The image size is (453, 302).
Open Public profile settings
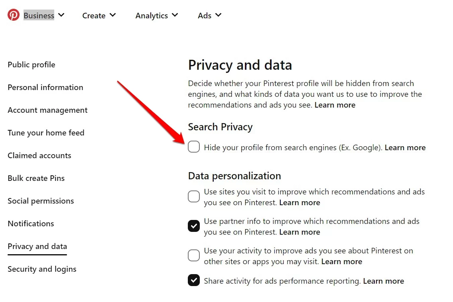(32, 65)
